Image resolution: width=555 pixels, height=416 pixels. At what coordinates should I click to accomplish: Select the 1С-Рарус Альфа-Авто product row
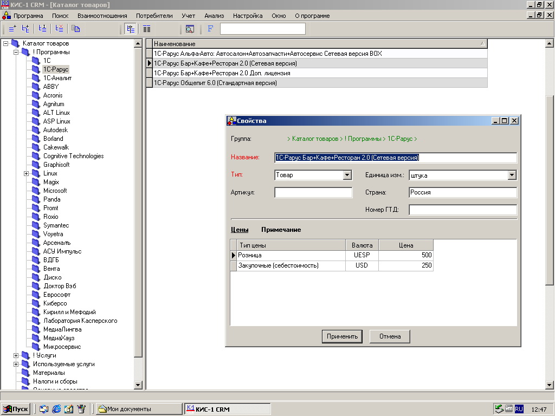(x=320, y=54)
